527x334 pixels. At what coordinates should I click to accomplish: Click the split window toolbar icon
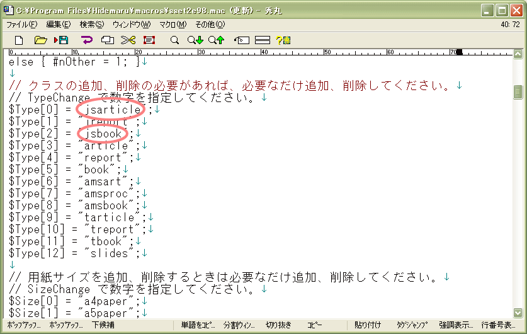262,40
